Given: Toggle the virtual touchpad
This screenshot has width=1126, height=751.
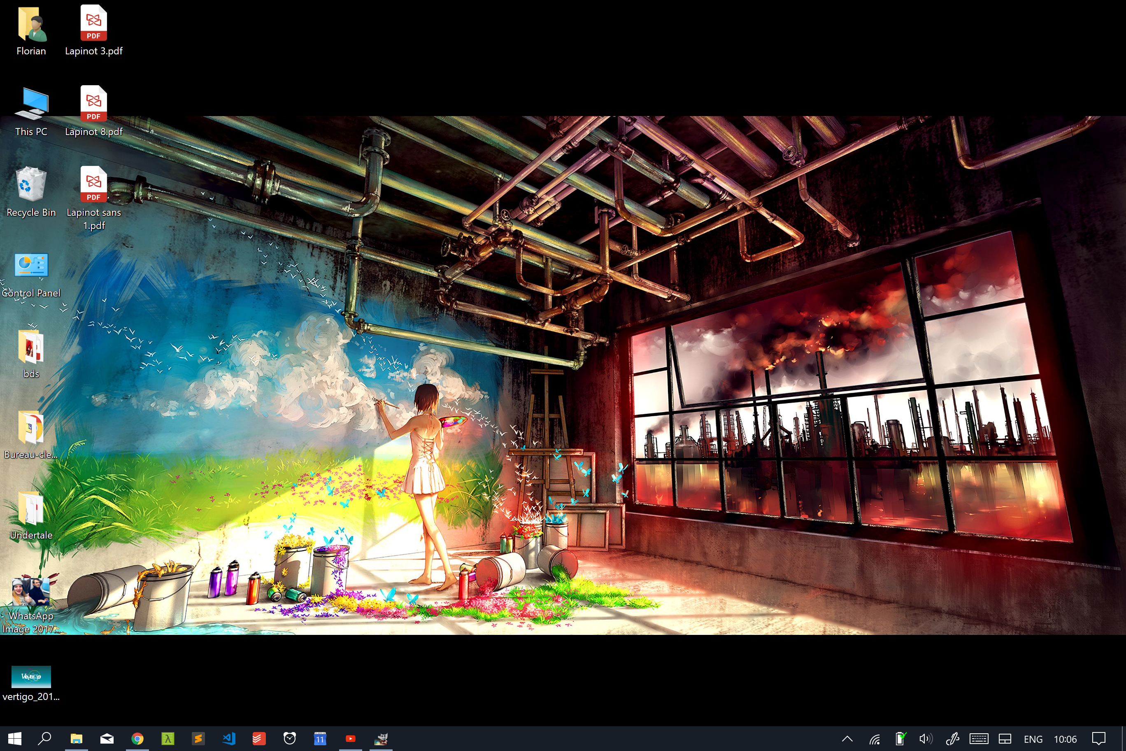Looking at the screenshot, I should [x=1005, y=739].
